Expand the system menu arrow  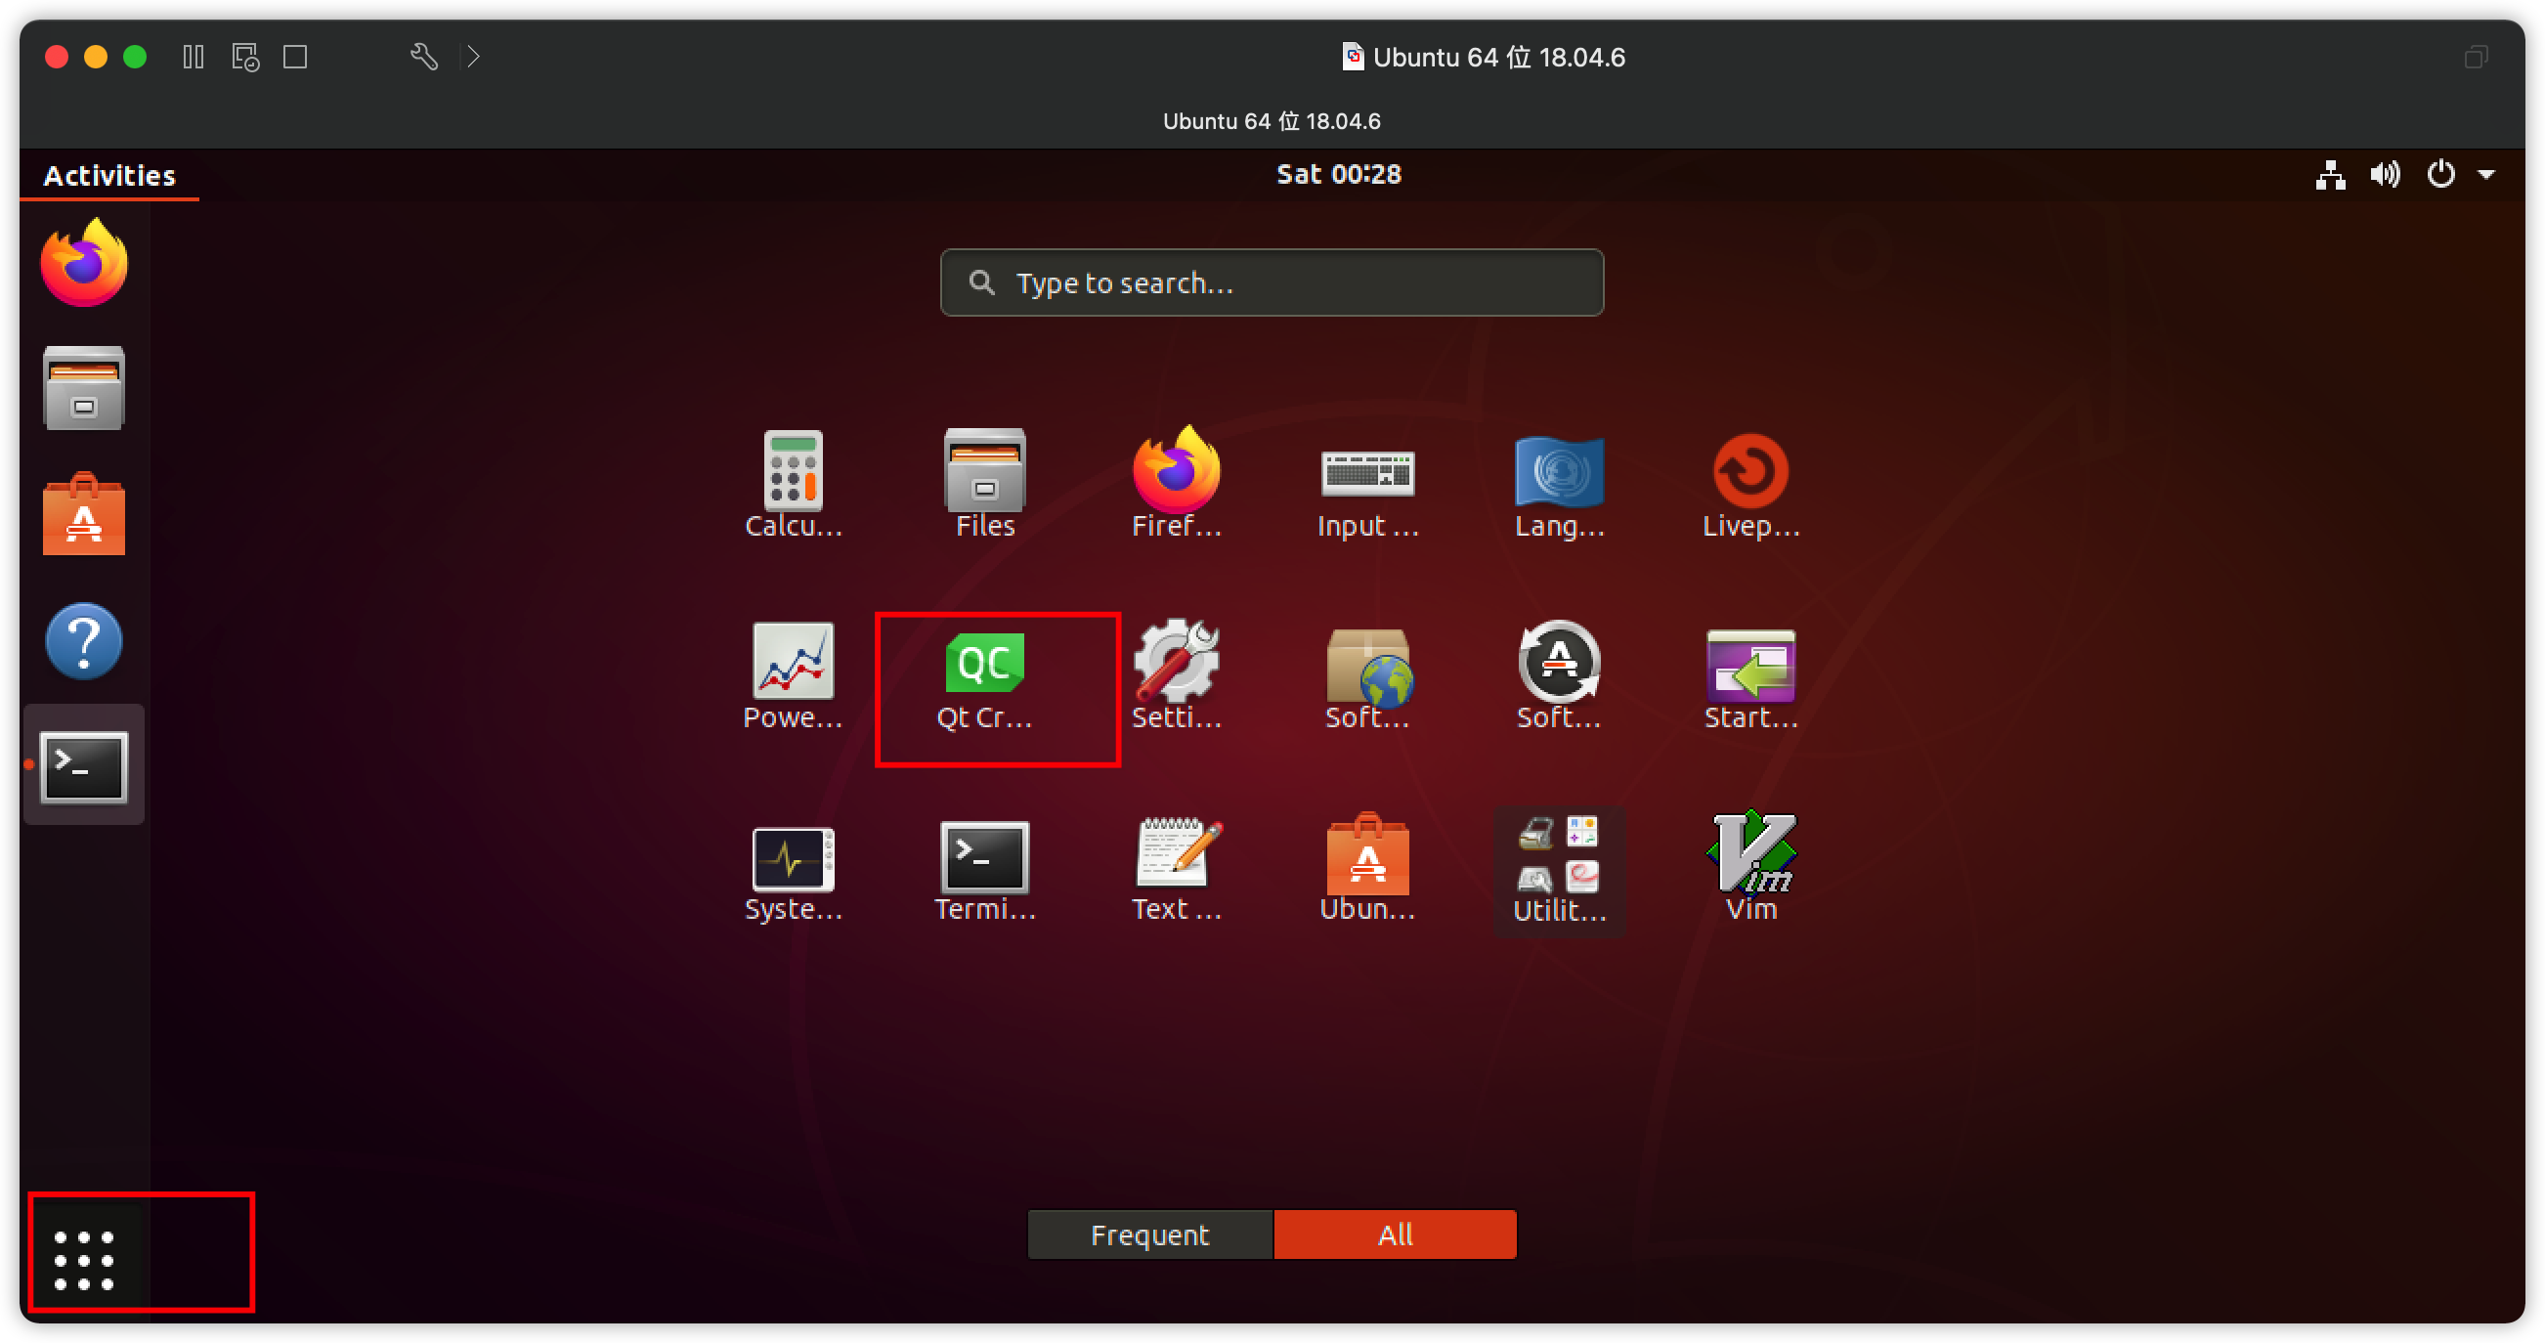tap(2486, 175)
